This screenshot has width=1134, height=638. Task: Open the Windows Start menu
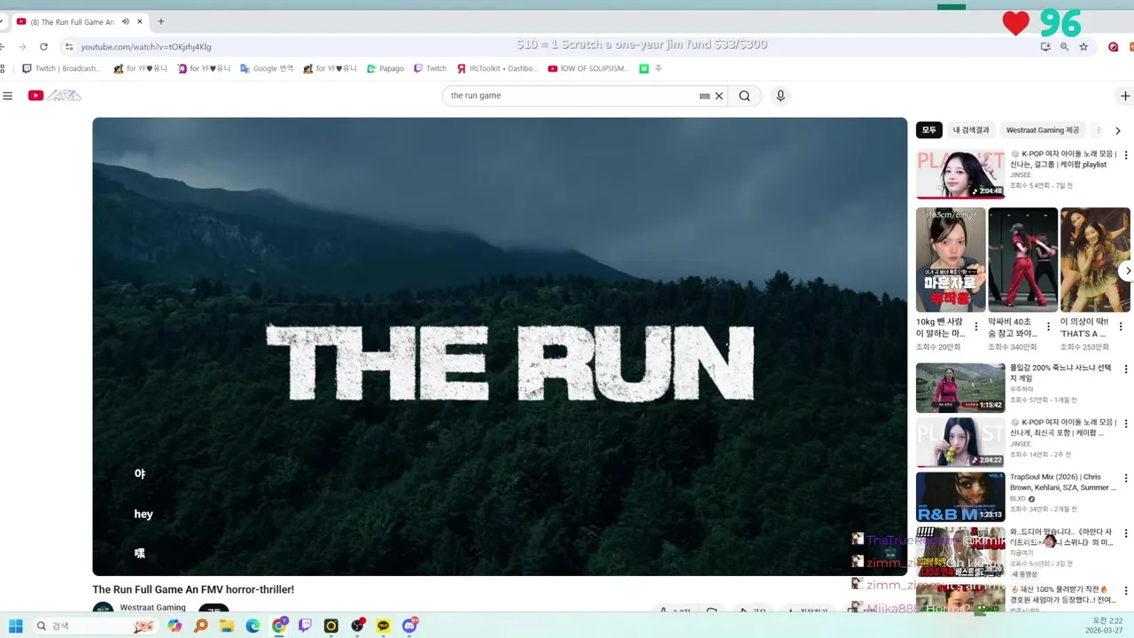[15, 626]
